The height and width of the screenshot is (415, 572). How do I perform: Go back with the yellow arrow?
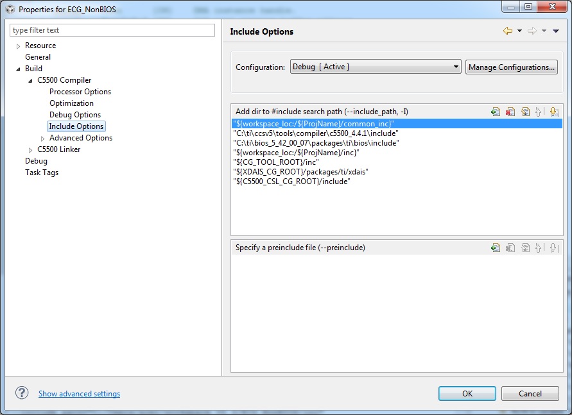(507, 31)
